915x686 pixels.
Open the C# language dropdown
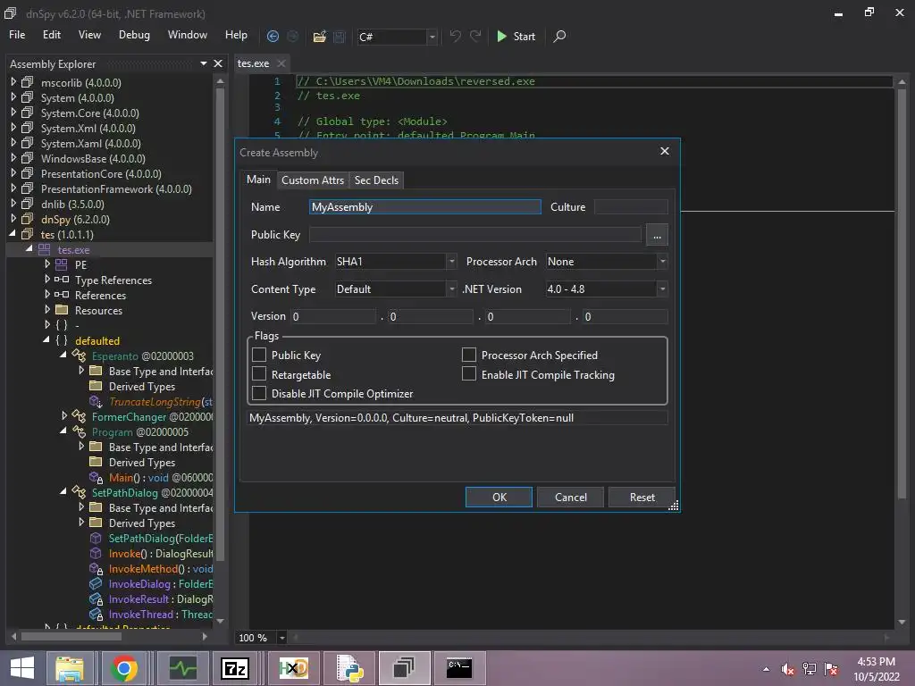tap(398, 37)
